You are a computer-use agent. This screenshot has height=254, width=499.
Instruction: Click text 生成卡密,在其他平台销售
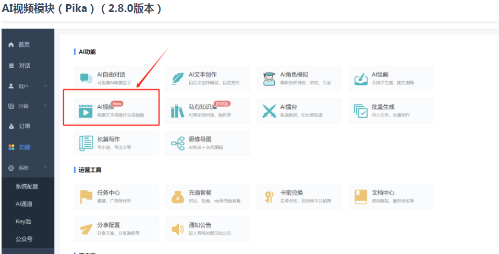306,201
